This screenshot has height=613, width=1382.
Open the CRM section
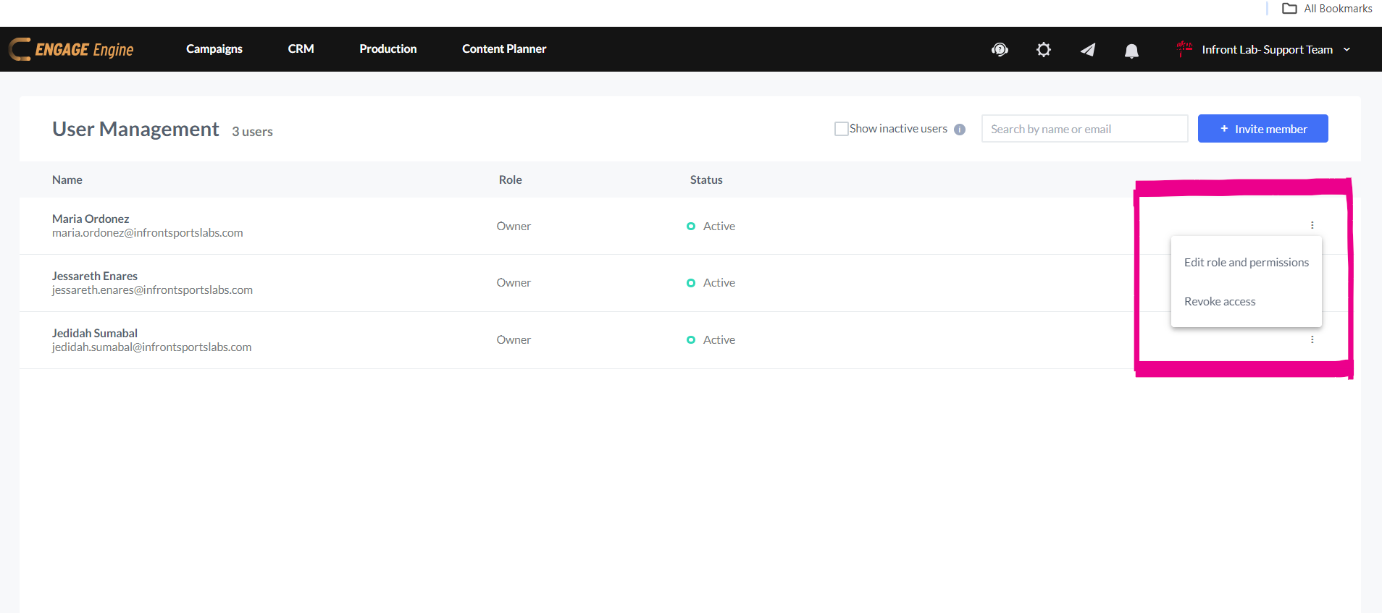tap(301, 49)
